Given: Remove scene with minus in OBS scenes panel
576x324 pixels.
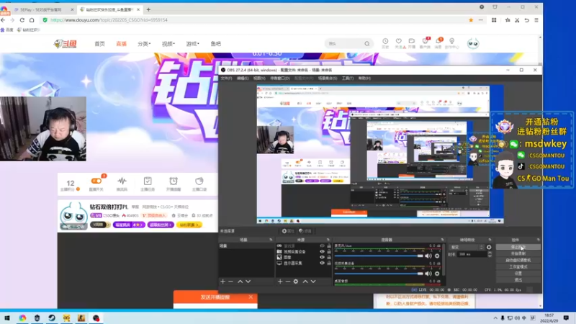Looking at the screenshot, I should [x=230, y=282].
